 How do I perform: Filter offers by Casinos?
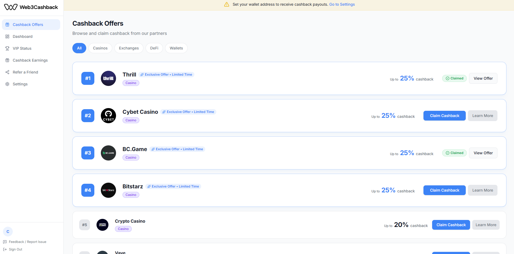point(100,48)
